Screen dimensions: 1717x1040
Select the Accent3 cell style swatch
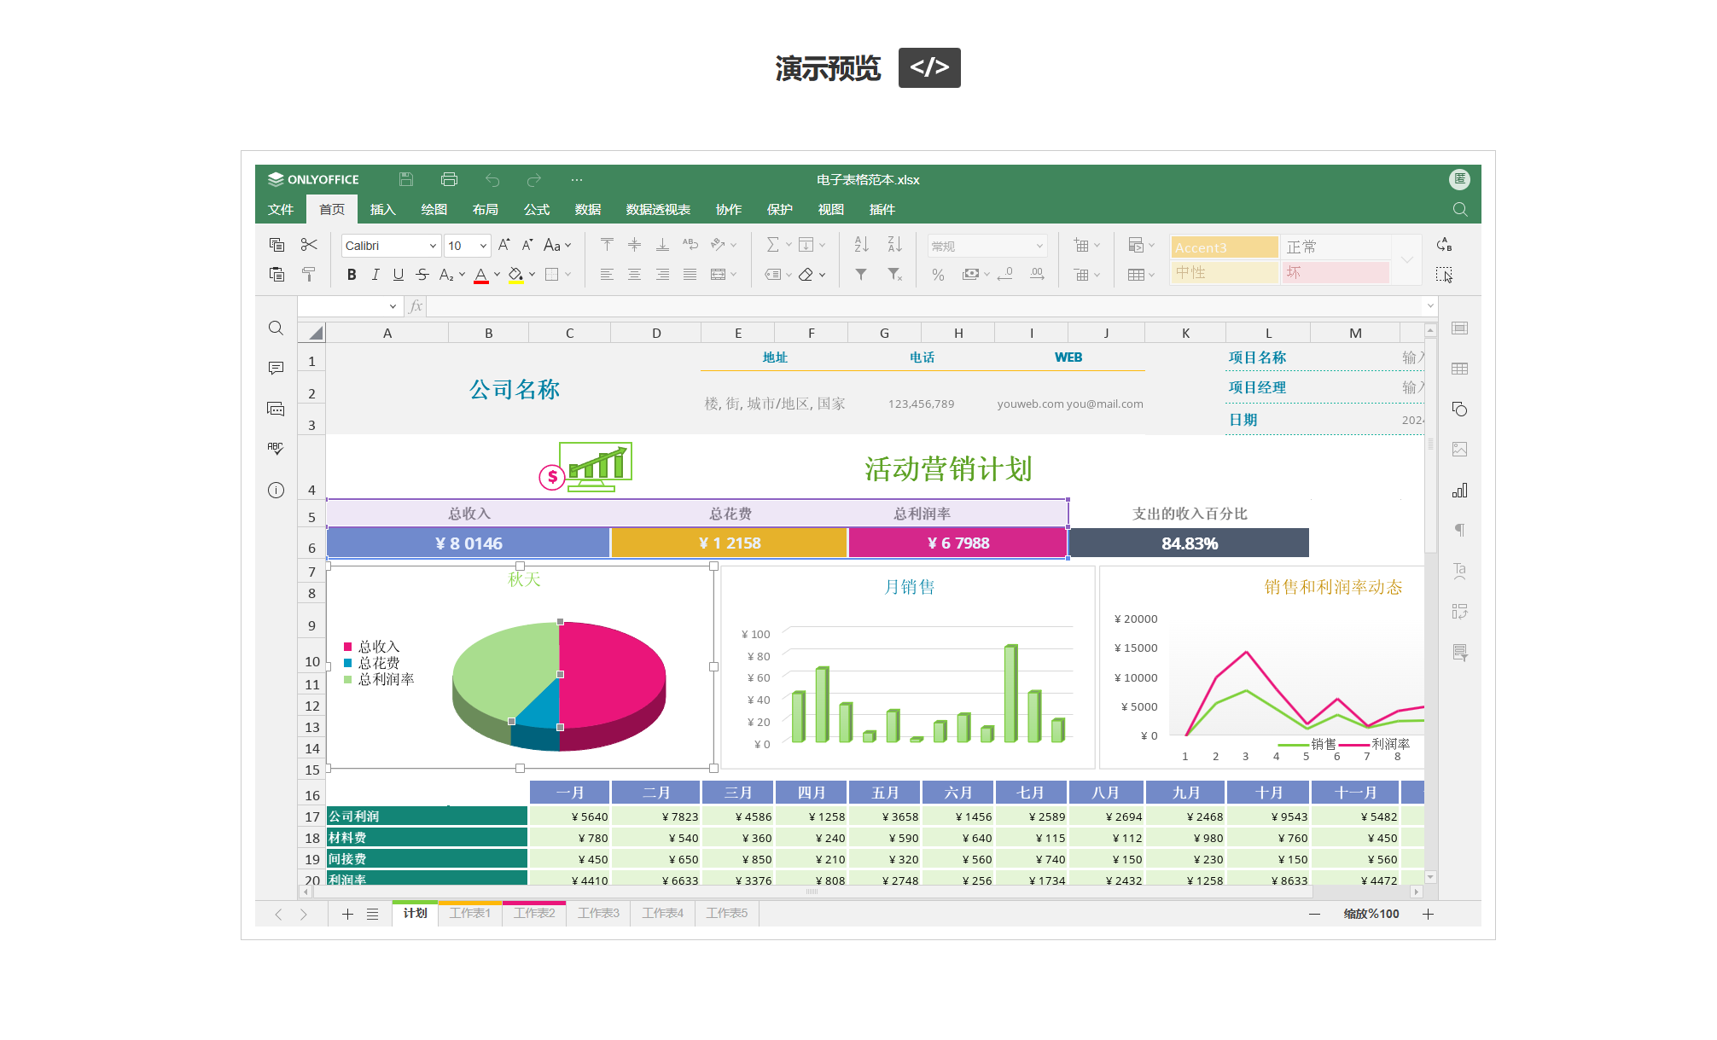1223,247
